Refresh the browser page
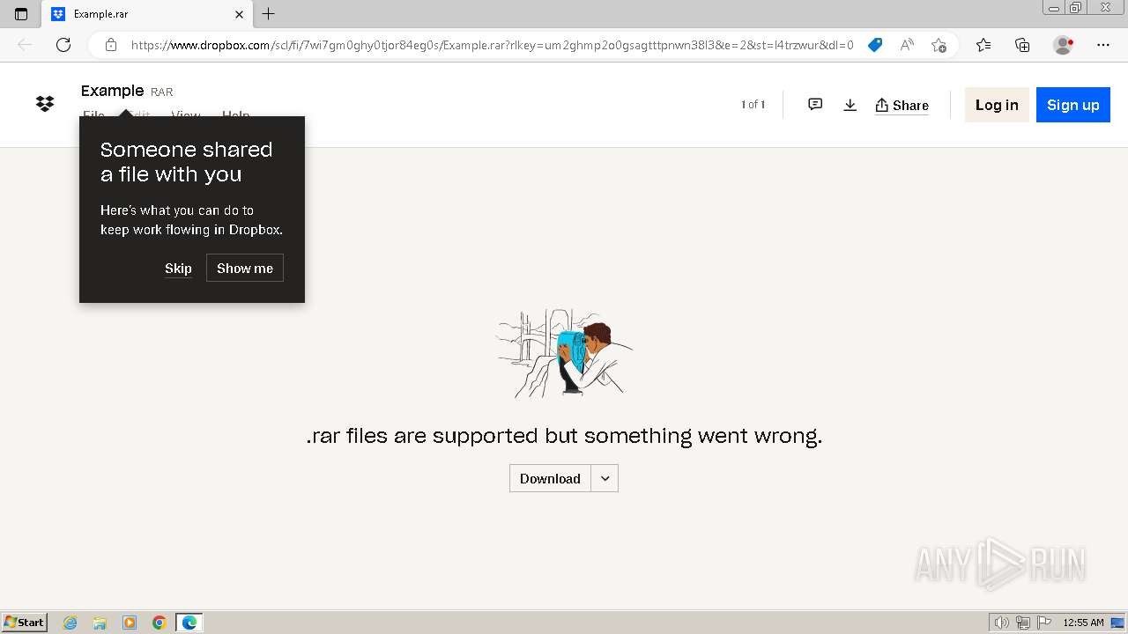The height and width of the screenshot is (634, 1128). [63, 45]
